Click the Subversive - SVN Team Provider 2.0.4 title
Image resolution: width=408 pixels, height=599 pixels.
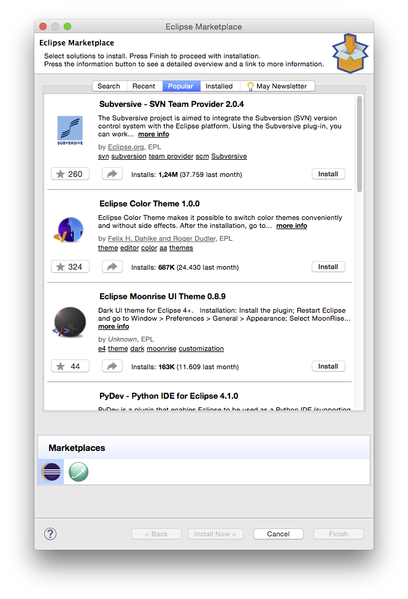click(x=171, y=104)
